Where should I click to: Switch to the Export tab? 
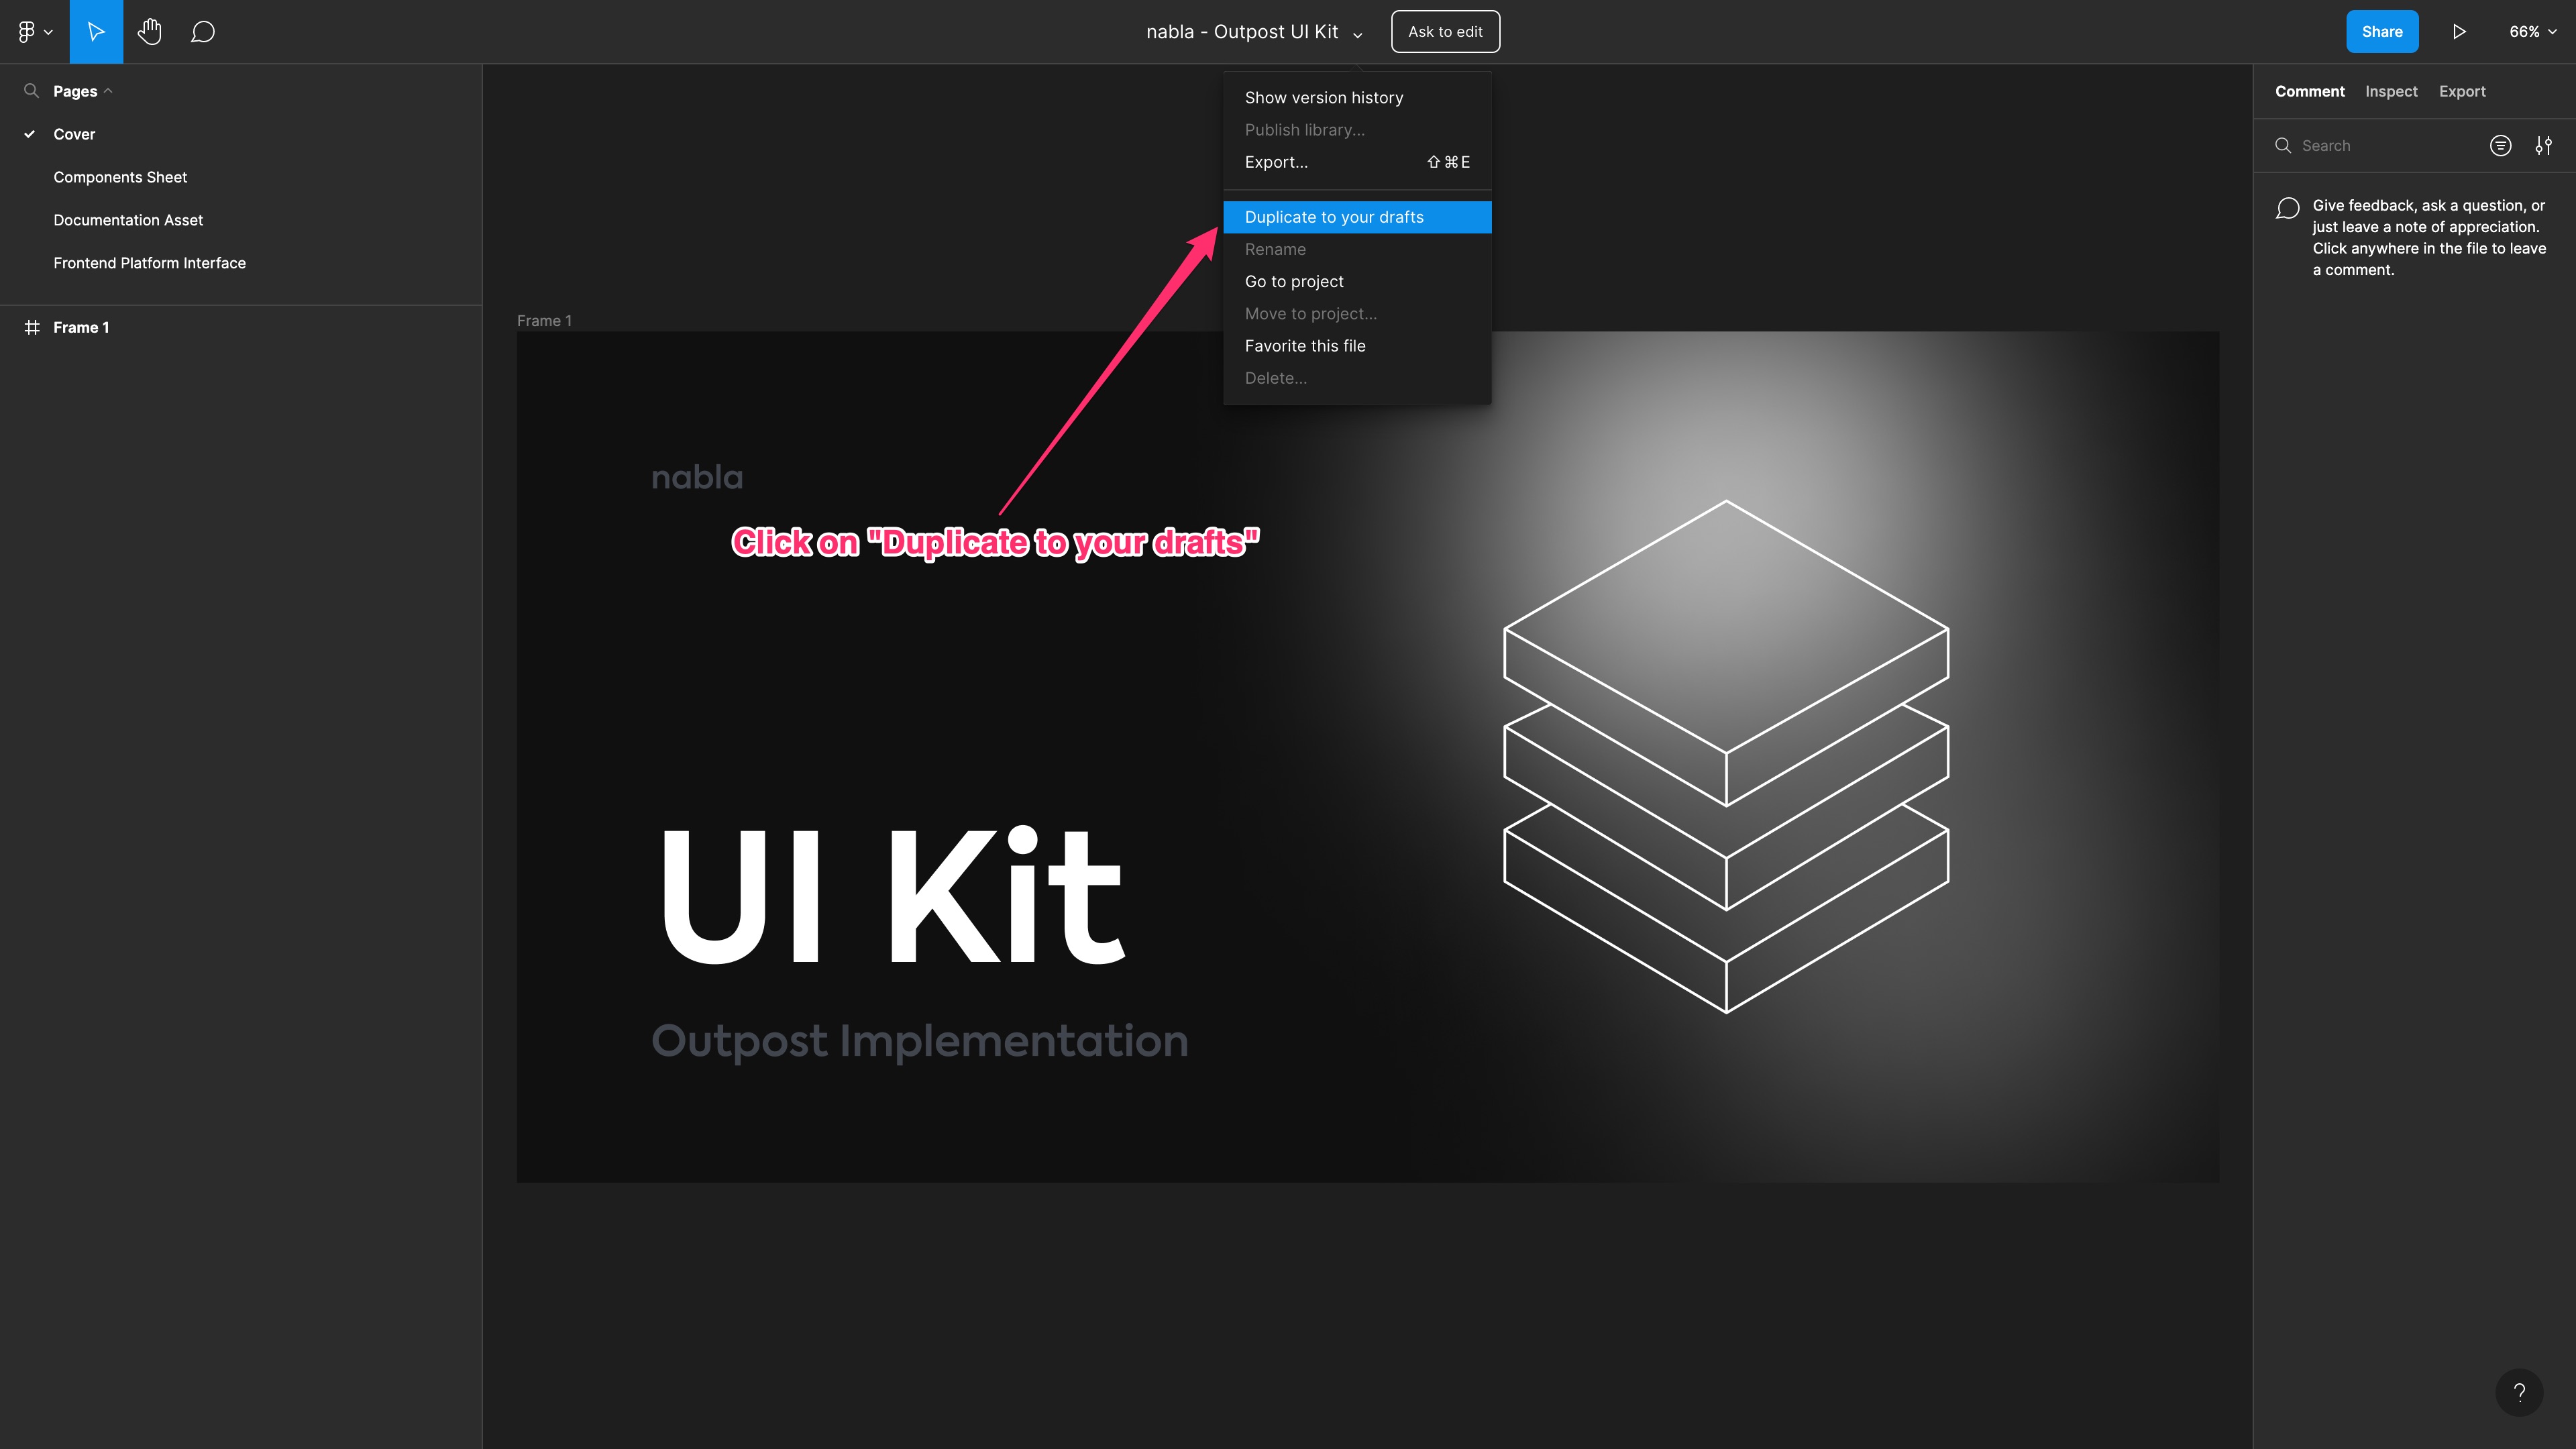pos(2462,91)
